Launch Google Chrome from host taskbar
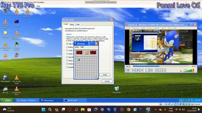The image size is (202, 113). [128, 110]
